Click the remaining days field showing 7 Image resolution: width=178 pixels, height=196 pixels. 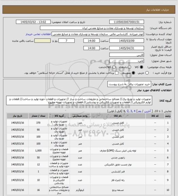[67, 41]
